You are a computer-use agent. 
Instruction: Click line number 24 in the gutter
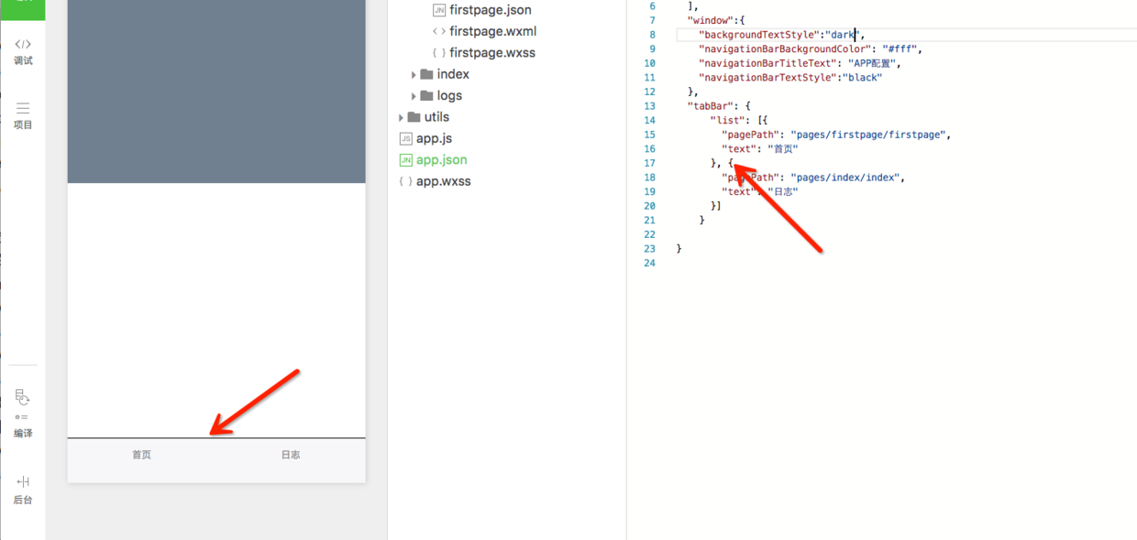650,264
